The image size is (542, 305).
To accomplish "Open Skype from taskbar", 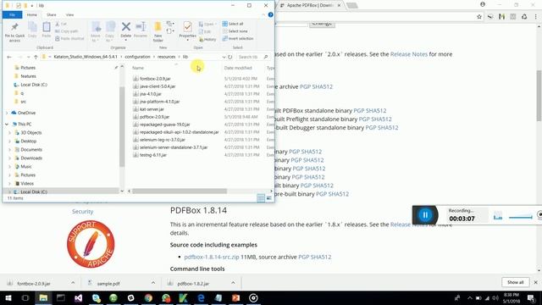I will [96, 297].
